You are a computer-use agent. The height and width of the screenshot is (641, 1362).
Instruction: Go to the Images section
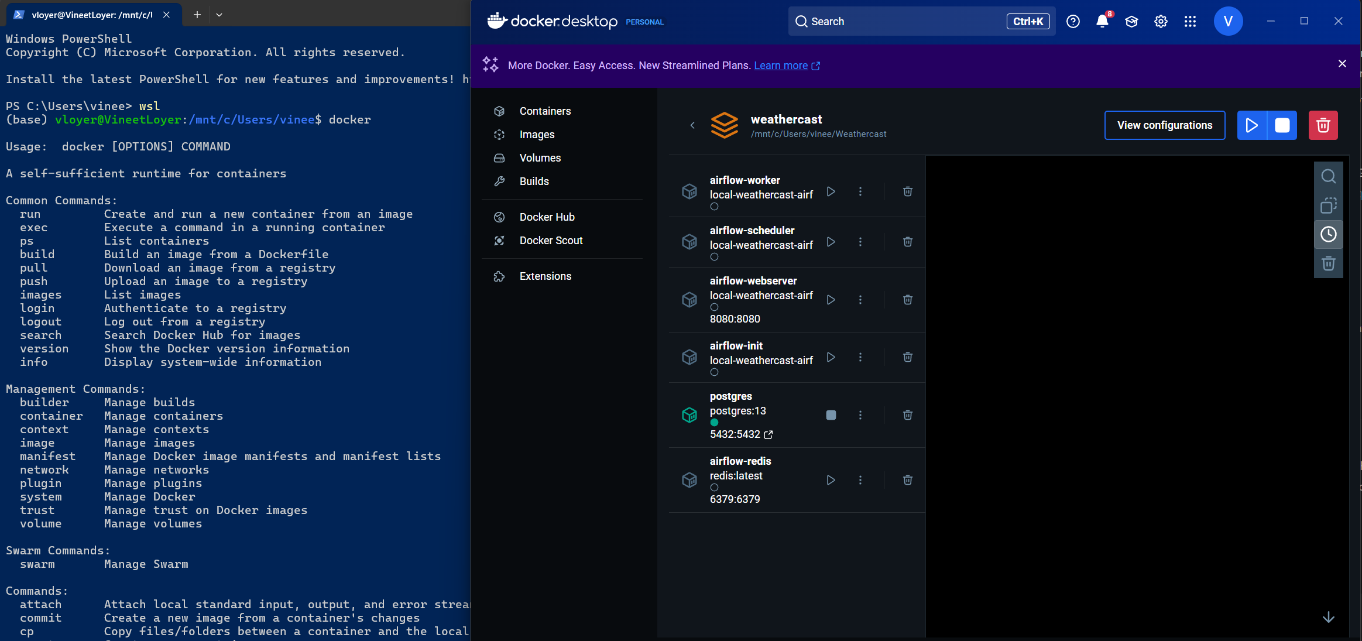pyautogui.click(x=537, y=135)
